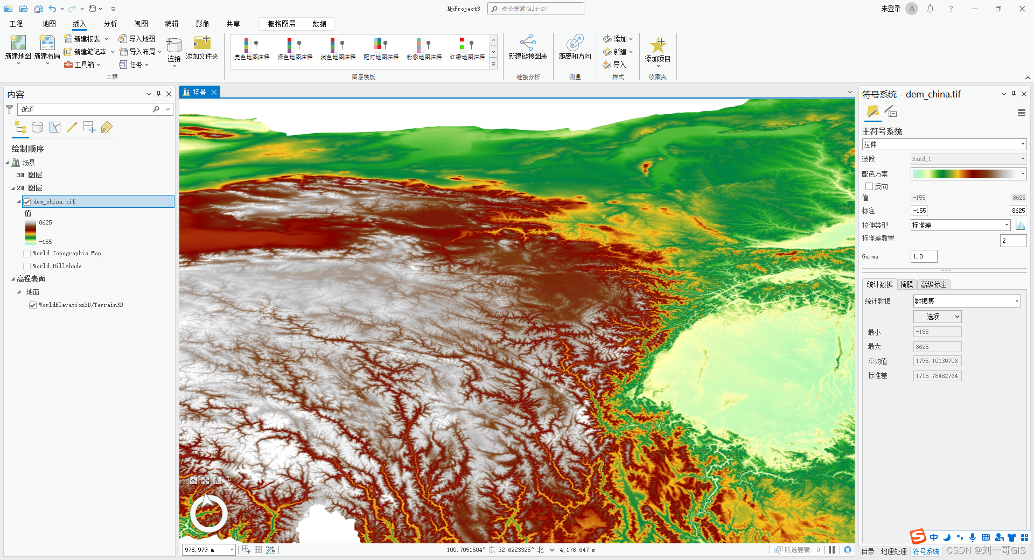
Task: Click 新建报表 button
Action: pyautogui.click(x=86, y=39)
